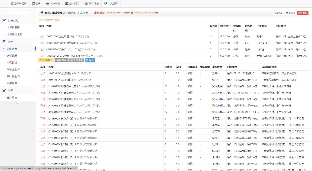Toggle the checkmark icon of the bottom sidebar group
Viewport: 312px width, 171px height.
[x=4, y=90]
